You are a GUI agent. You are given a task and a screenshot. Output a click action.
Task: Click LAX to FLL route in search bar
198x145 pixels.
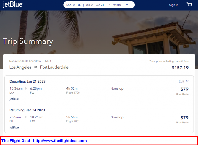coord(74,5)
